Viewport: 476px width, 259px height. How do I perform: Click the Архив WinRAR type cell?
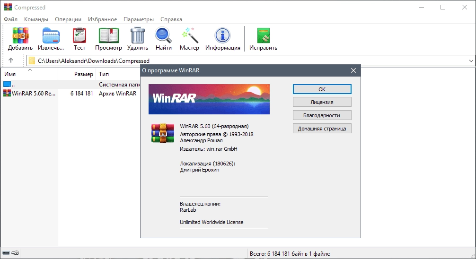[117, 94]
